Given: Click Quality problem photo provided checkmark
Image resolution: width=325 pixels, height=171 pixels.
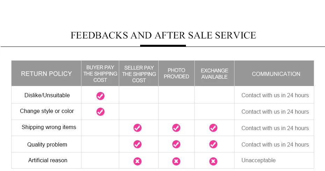Looking at the screenshot, I should click(x=176, y=144).
